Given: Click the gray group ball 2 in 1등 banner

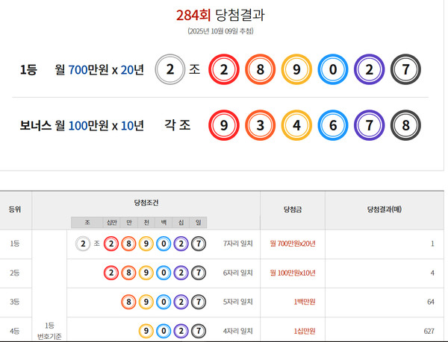Looking at the screenshot, I should (170, 69).
